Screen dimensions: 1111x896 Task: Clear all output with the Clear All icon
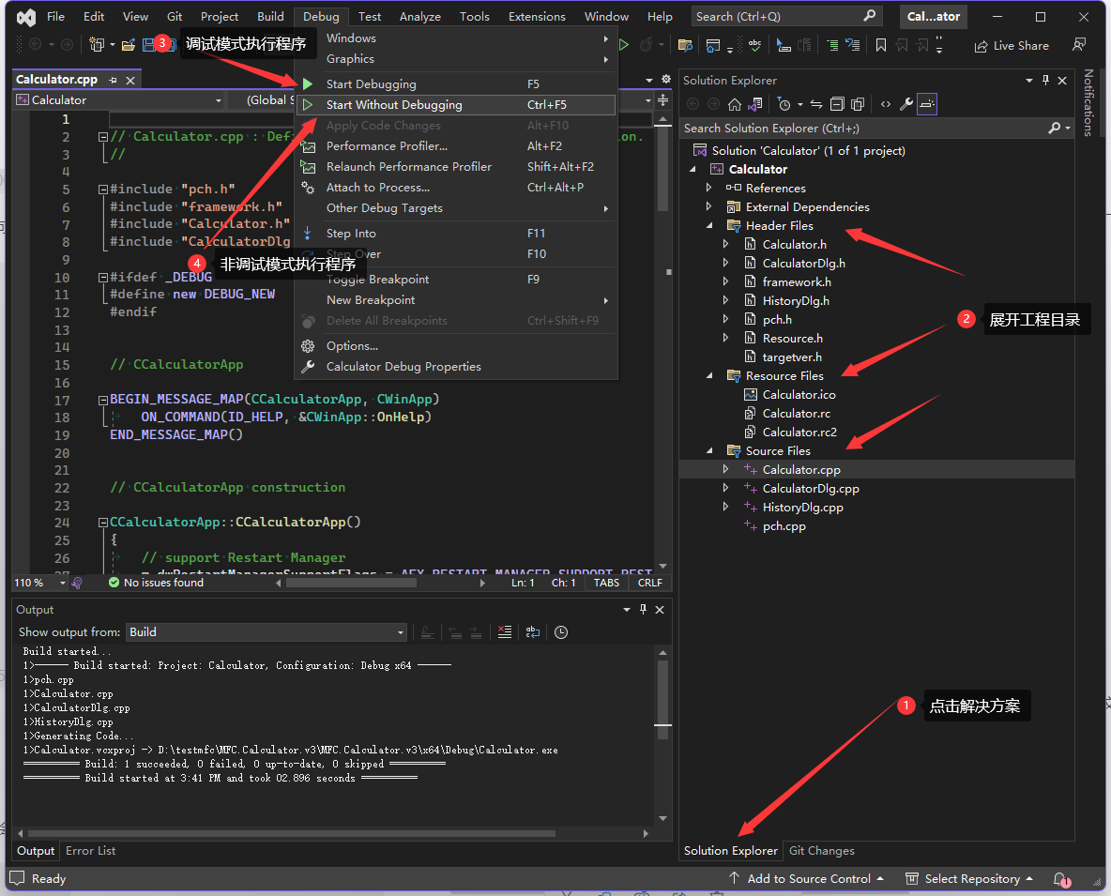pos(505,632)
